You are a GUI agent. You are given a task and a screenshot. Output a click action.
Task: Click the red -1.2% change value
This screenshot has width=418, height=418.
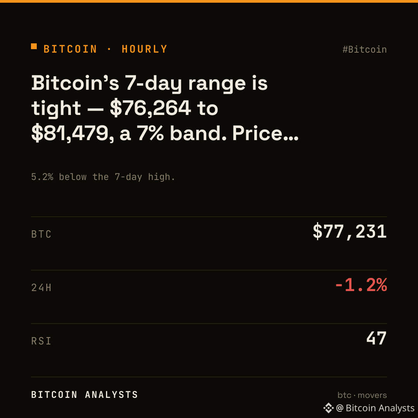(x=361, y=285)
